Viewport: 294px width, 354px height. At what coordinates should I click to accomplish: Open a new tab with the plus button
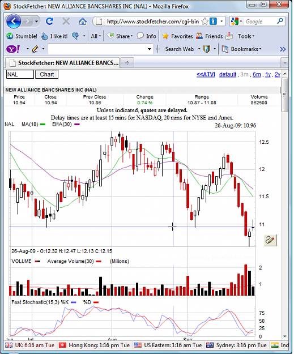127,63
